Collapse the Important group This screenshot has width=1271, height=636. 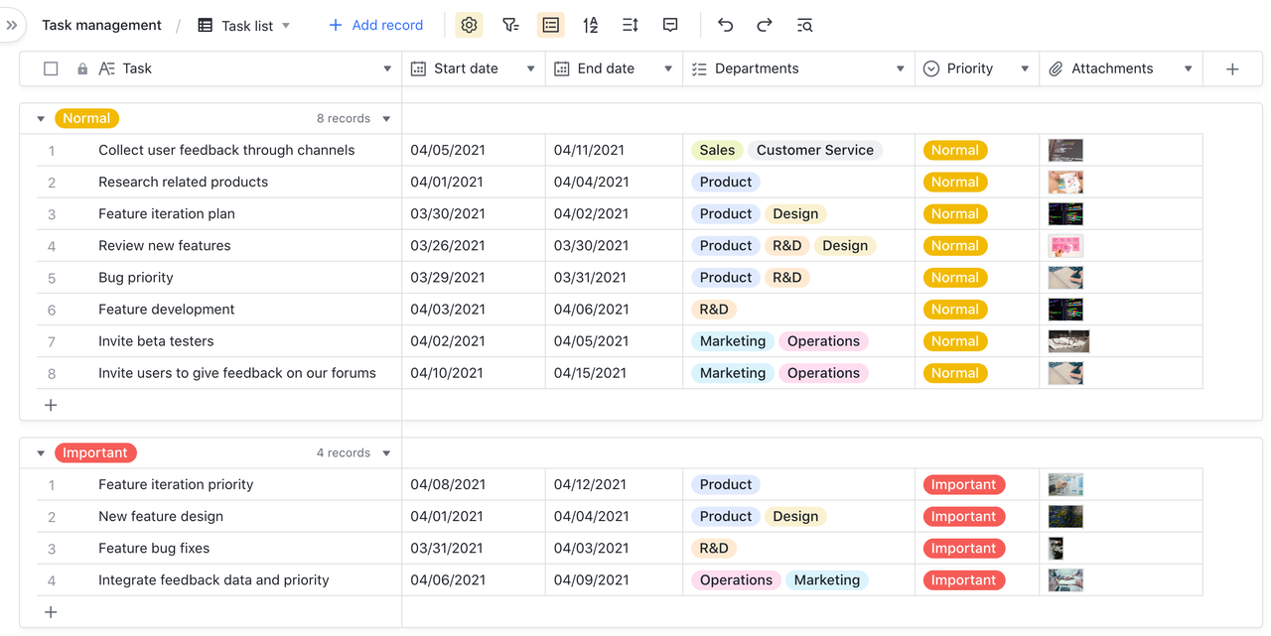(41, 453)
